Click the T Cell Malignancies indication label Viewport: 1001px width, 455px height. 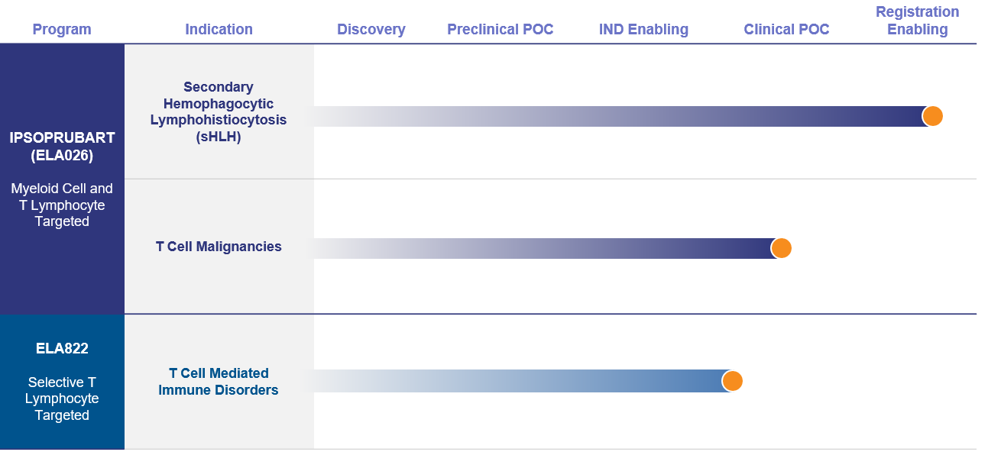pyautogui.click(x=219, y=247)
